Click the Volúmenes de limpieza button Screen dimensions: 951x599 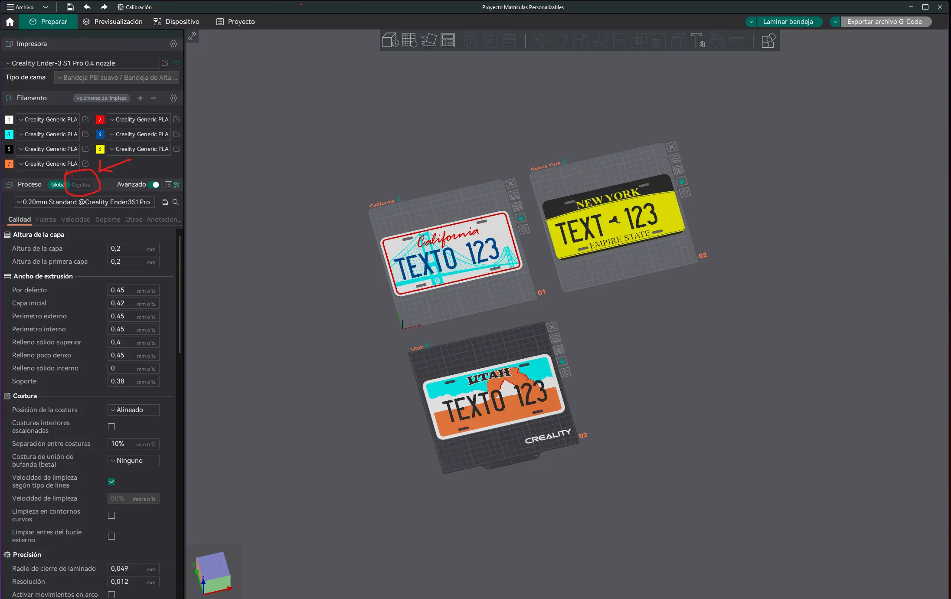pos(101,98)
